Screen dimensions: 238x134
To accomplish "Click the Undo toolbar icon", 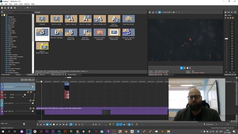I will (x=28, y=8).
